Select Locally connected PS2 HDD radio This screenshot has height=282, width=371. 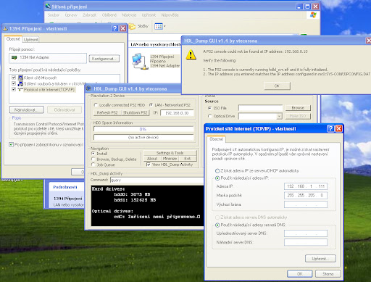pos(96,105)
